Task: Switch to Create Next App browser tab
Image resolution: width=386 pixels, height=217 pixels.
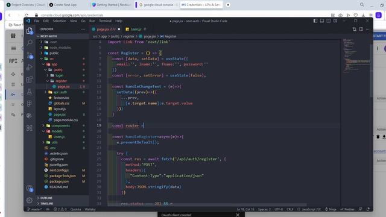Action: click(65, 5)
